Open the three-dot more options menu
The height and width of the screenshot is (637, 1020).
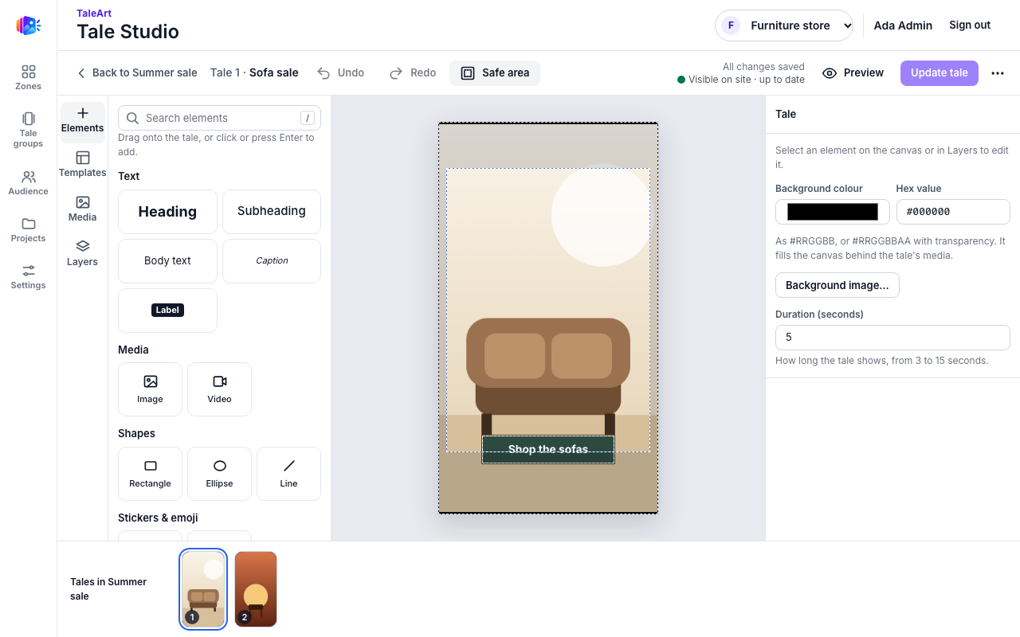[x=998, y=72]
